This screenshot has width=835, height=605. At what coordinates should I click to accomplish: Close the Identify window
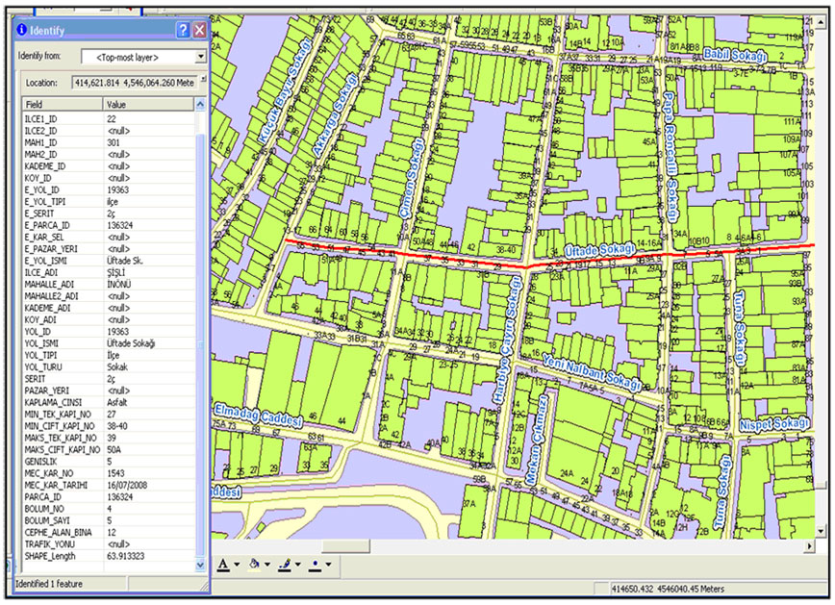(x=199, y=30)
